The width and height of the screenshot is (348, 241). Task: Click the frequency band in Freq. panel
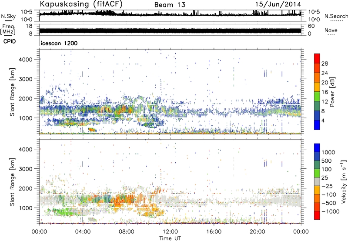[170, 30]
